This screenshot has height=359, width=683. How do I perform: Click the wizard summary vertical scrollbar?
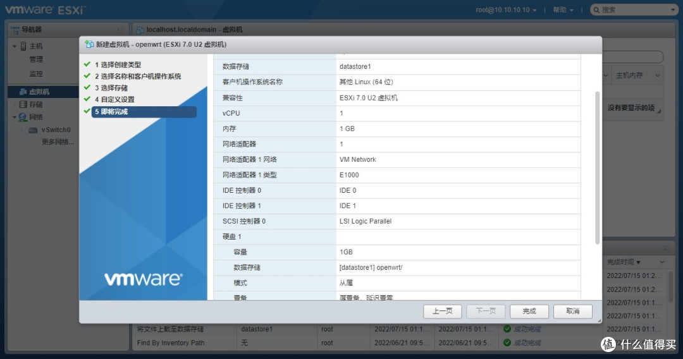click(597, 167)
